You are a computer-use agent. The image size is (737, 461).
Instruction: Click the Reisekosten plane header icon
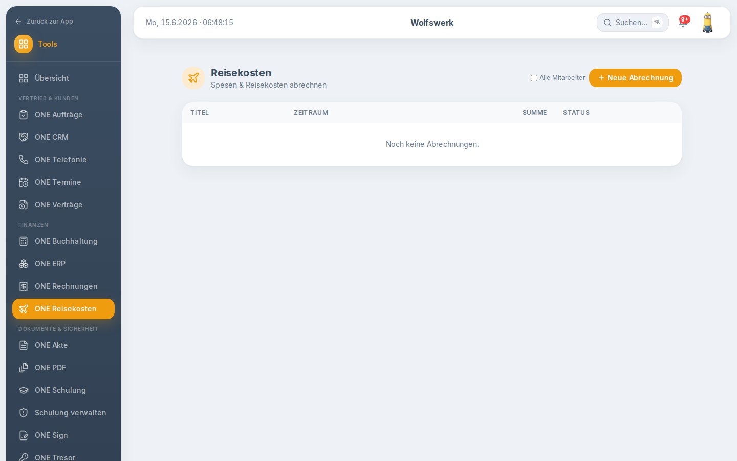[193, 78]
